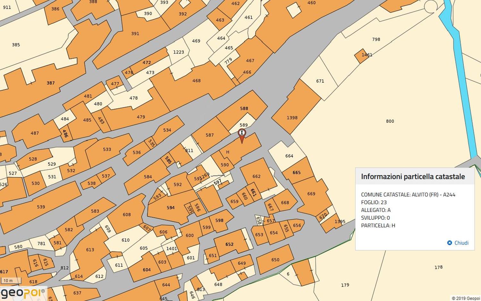This screenshot has width=481, height=301.
Task: Click the 2019 Geopoi copyright link
Action: pyautogui.click(x=466, y=298)
